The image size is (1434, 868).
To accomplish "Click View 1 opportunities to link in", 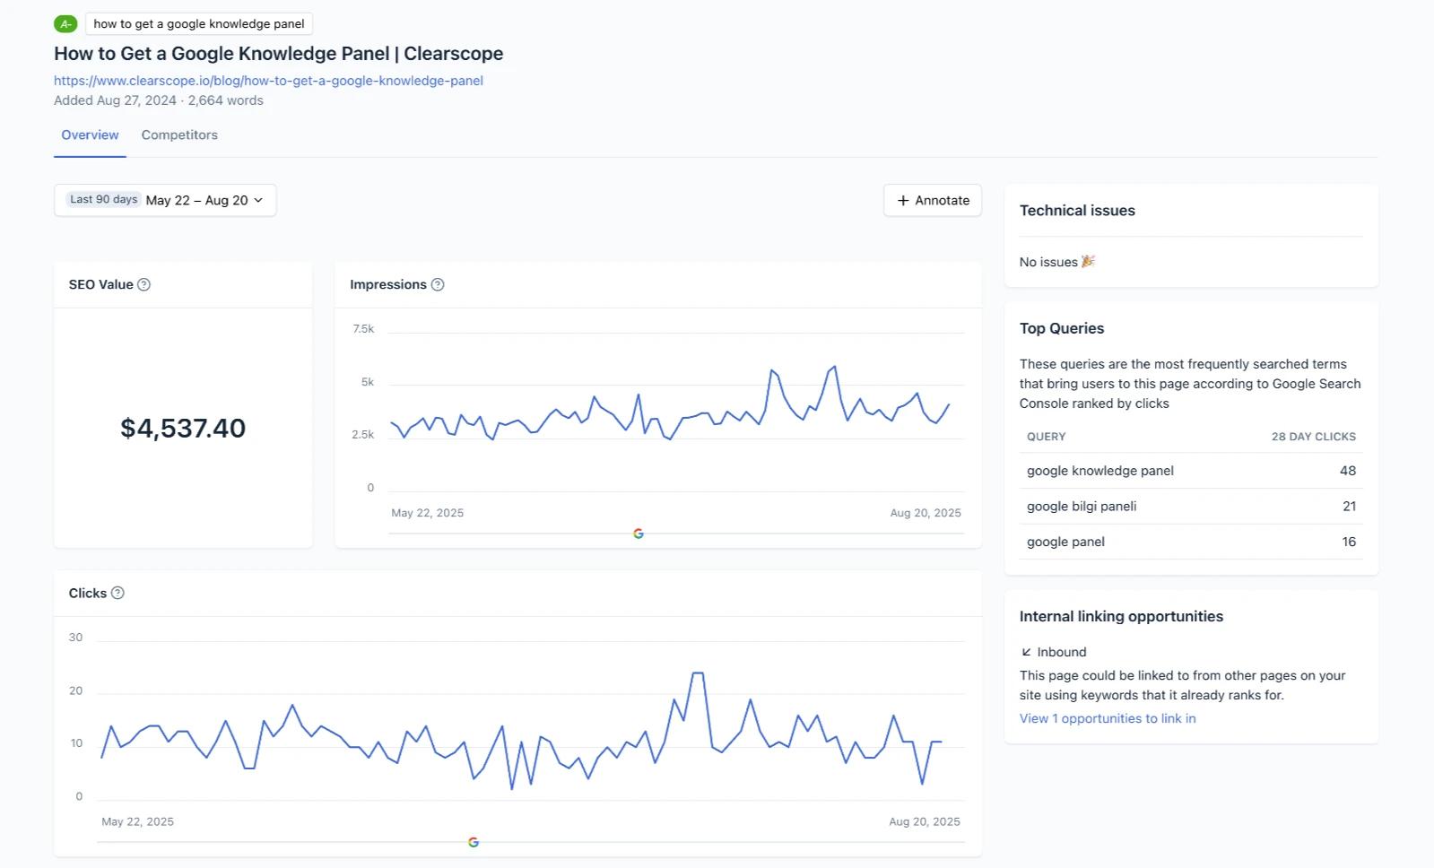I will tap(1108, 718).
